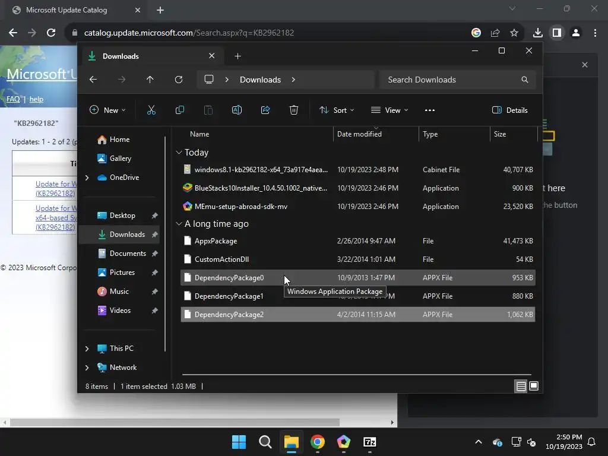Select the AppxPackage file
This screenshot has width=608, height=456.
(x=358, y=241)
